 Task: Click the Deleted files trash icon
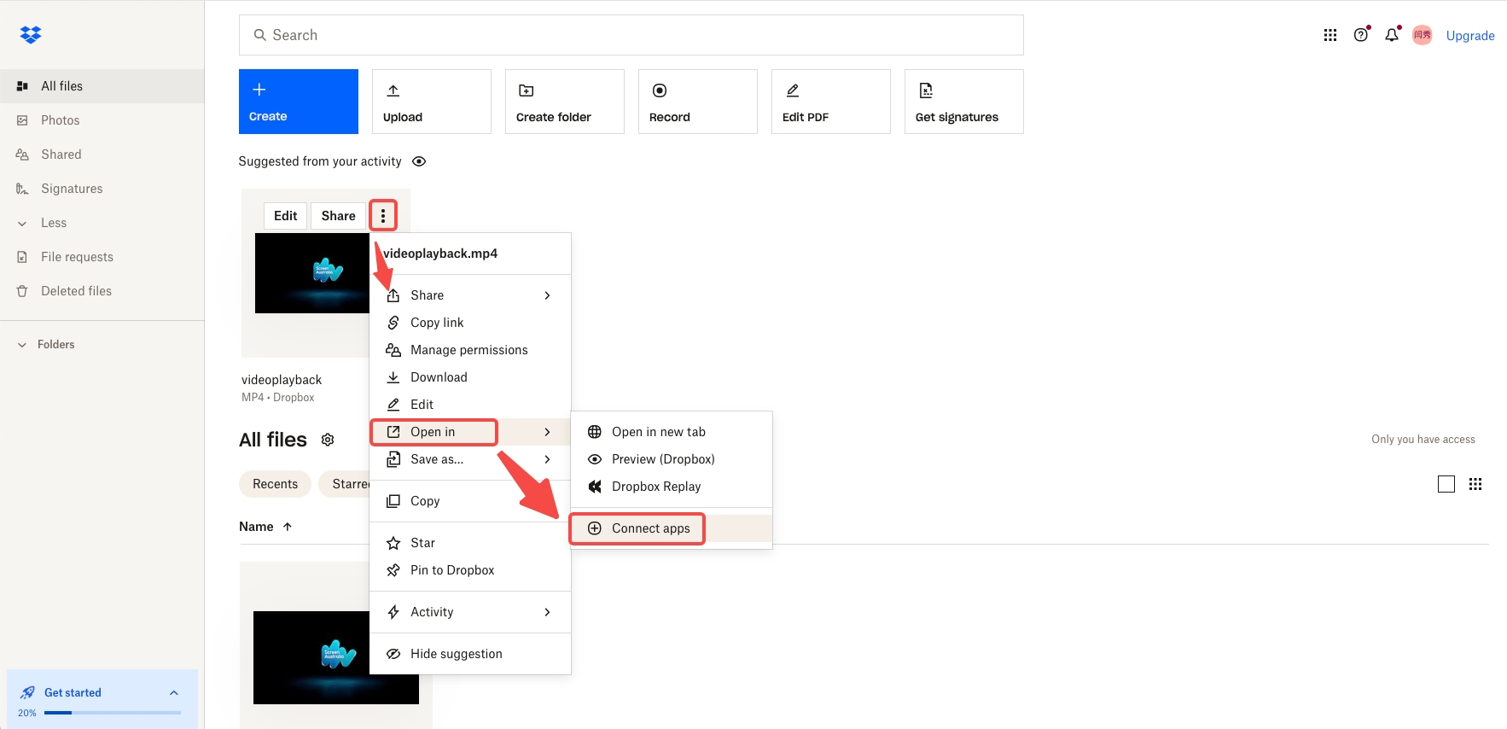pos(22,291)
